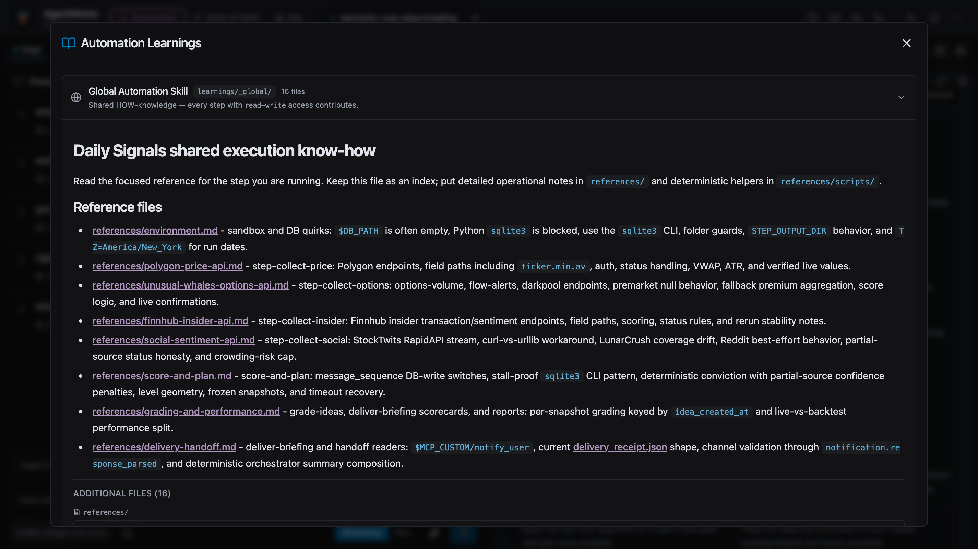Click the Global Automation Skill title
Screen dimensions: 978x549
pos(138,91)
